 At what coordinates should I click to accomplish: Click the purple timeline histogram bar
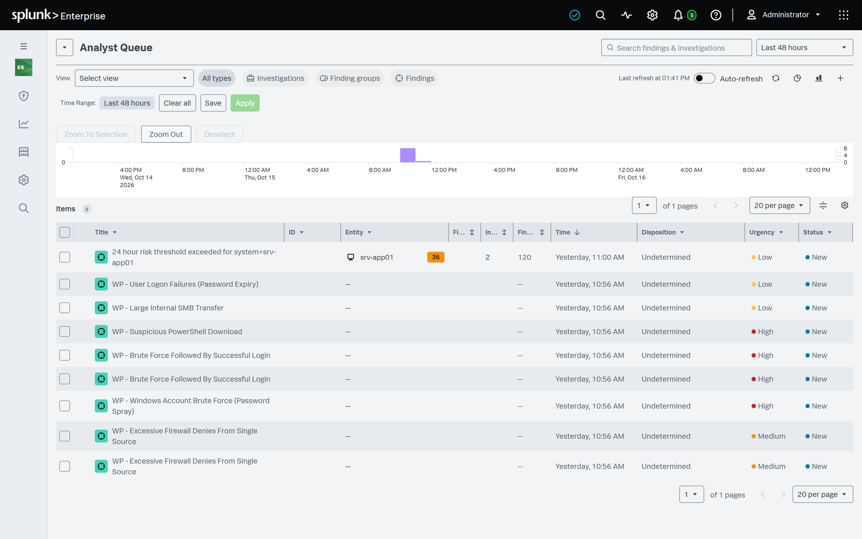tap(408, 155)
